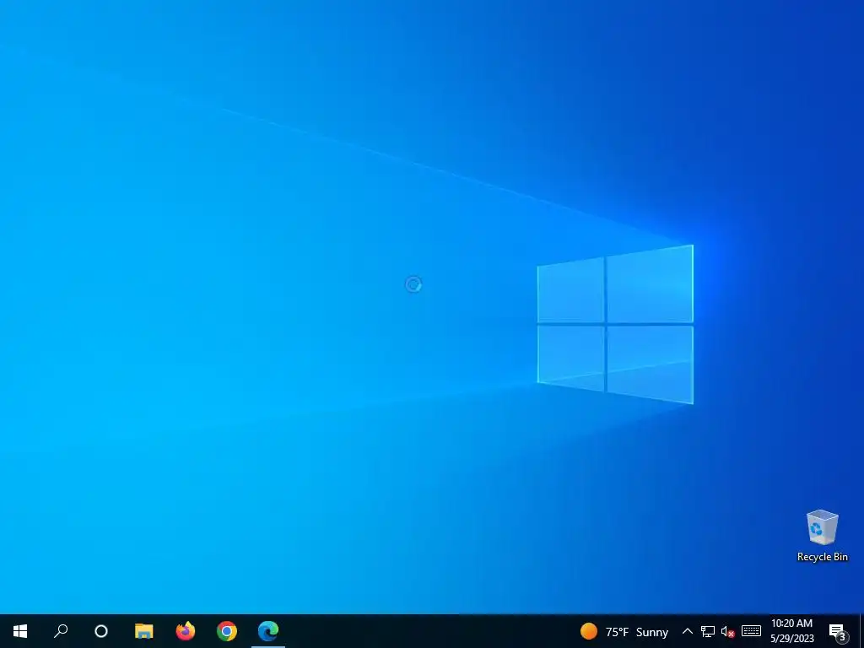864x648 pixels.
Task: Open the Windows Start menu
Action: 20,631
